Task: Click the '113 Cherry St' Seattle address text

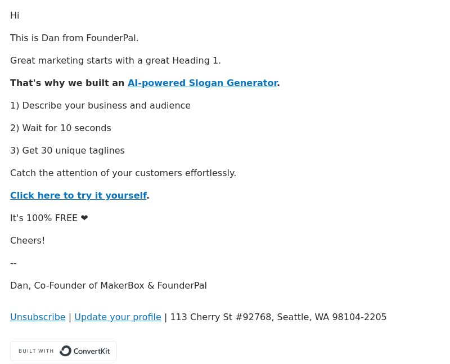Action: (x=278, y=317)
